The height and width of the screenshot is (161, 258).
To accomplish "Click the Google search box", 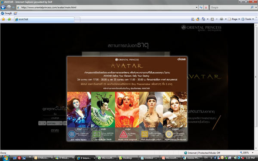I will click(x=230, y=7).
